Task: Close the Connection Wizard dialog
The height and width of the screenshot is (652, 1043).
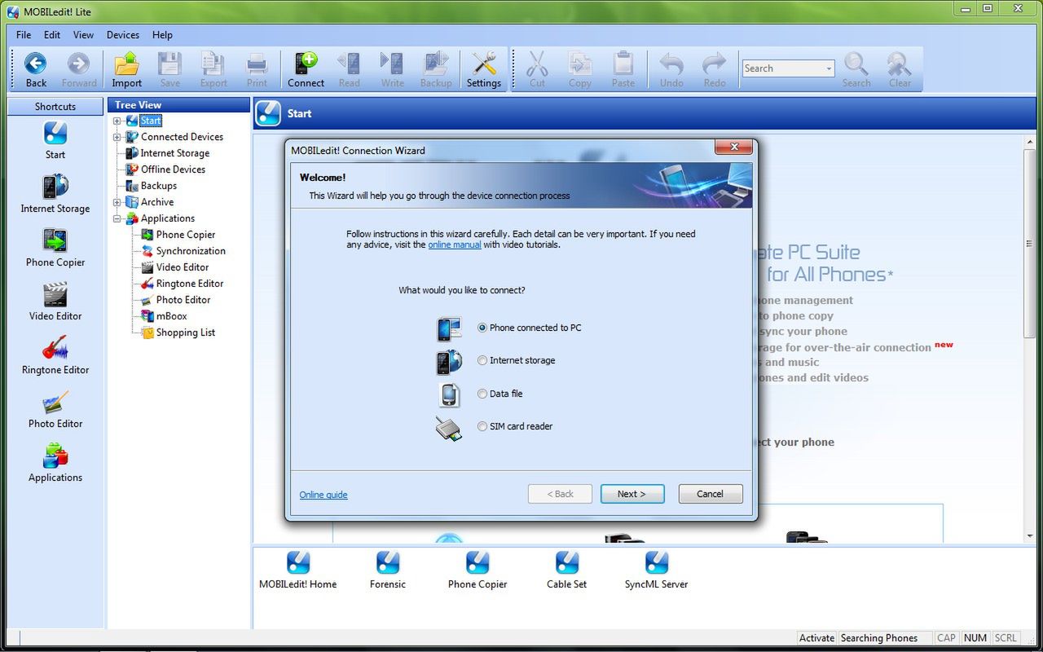Action: tap(734, 148)
